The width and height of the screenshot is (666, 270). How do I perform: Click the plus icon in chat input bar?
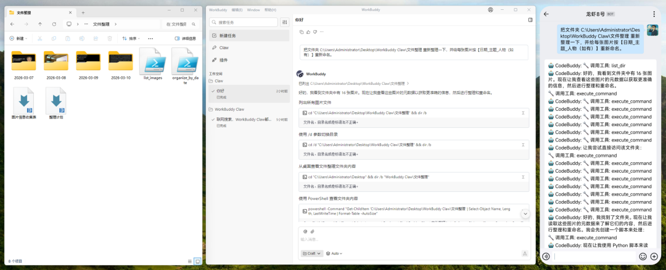[654, 256]
